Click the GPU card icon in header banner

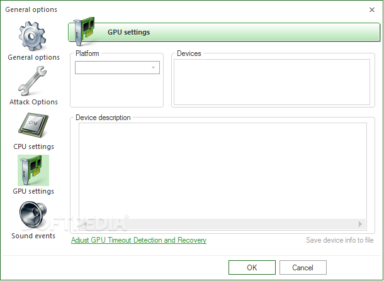[x=84, y=31]
